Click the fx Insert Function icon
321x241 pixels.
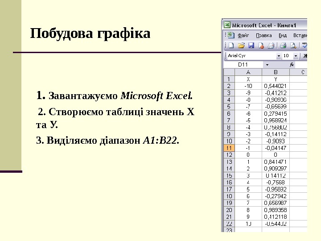coord(292,65)
